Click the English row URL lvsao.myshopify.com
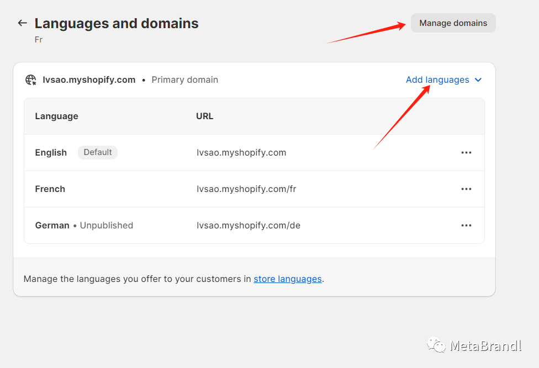539x368 pixels. click(x=241, y=152)
